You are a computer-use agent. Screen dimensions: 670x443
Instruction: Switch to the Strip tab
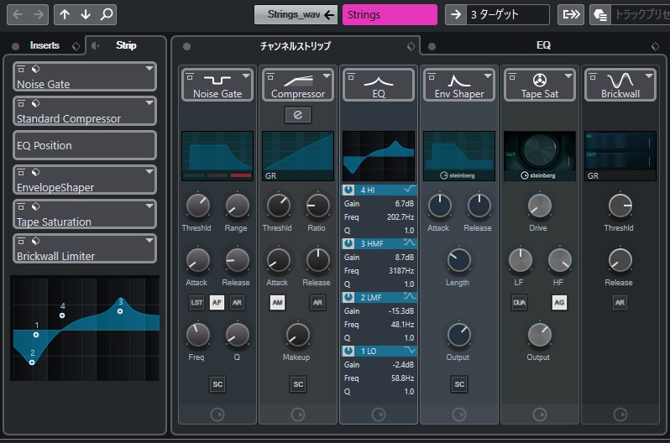(126, 45)
